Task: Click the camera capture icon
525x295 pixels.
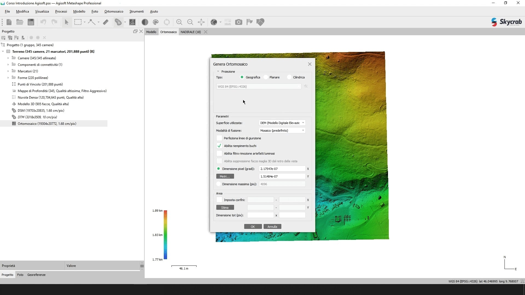Action: [x=239, y=22]
